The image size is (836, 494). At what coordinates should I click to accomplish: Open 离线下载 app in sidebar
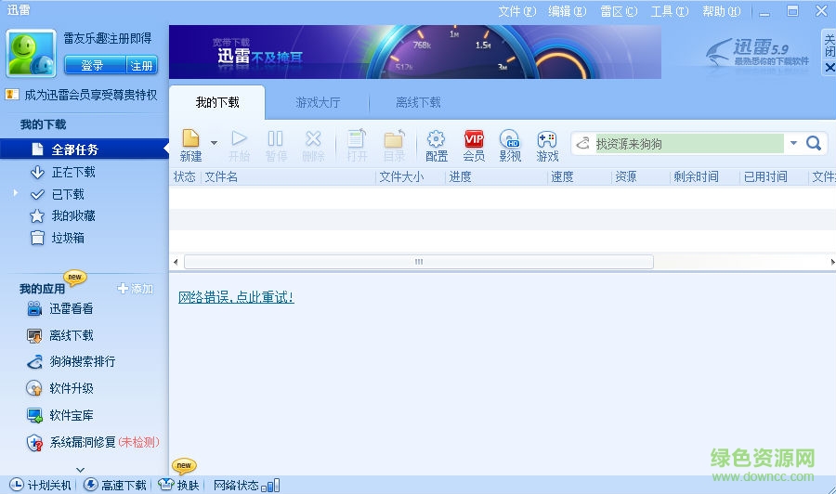tap(71, 335)
